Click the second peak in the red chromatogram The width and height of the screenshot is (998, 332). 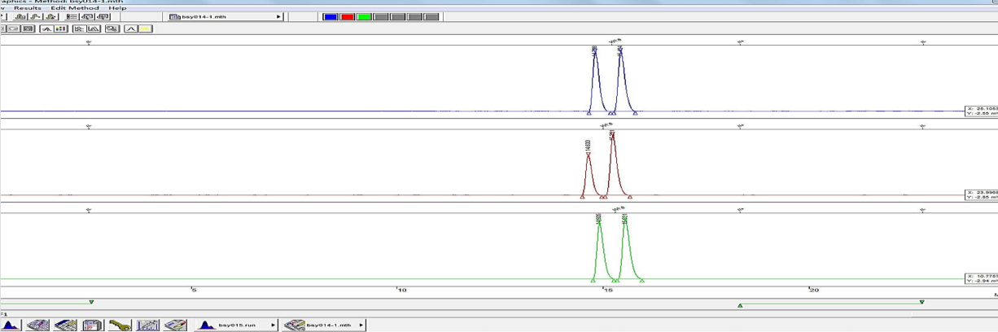coord(613,164)
